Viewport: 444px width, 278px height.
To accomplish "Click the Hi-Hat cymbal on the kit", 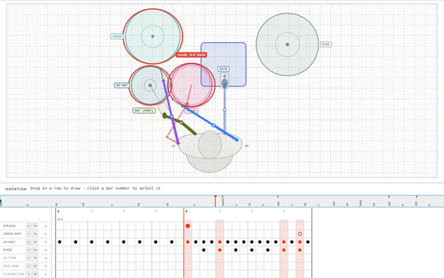I will (150, 86).
